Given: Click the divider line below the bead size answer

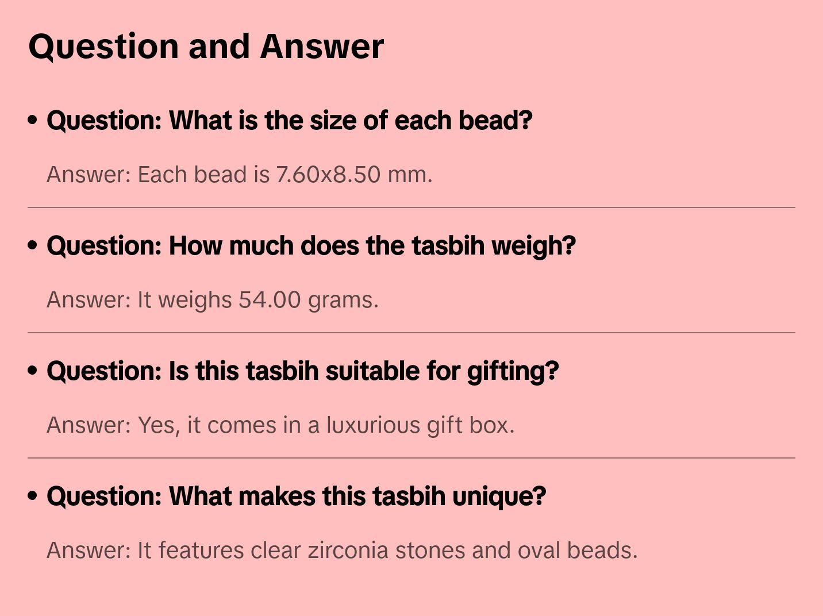Looking at the screenshot, I should coord(411,207).
